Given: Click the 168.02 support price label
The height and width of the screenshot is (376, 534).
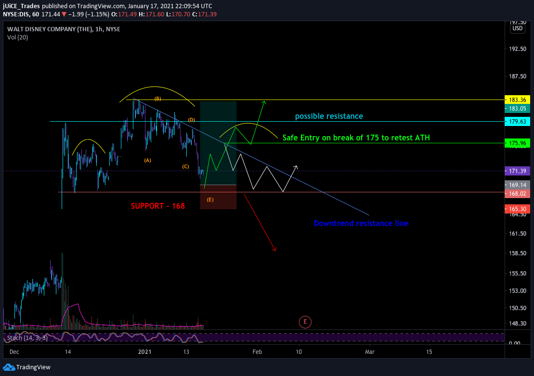Looking at the screenshot, I should [517, 194].
